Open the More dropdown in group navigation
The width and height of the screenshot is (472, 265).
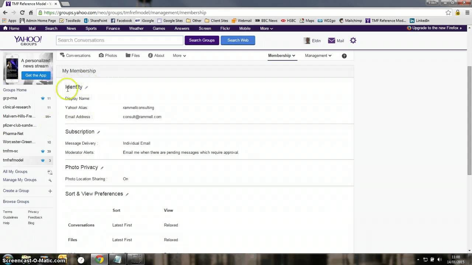pos(179,55)
